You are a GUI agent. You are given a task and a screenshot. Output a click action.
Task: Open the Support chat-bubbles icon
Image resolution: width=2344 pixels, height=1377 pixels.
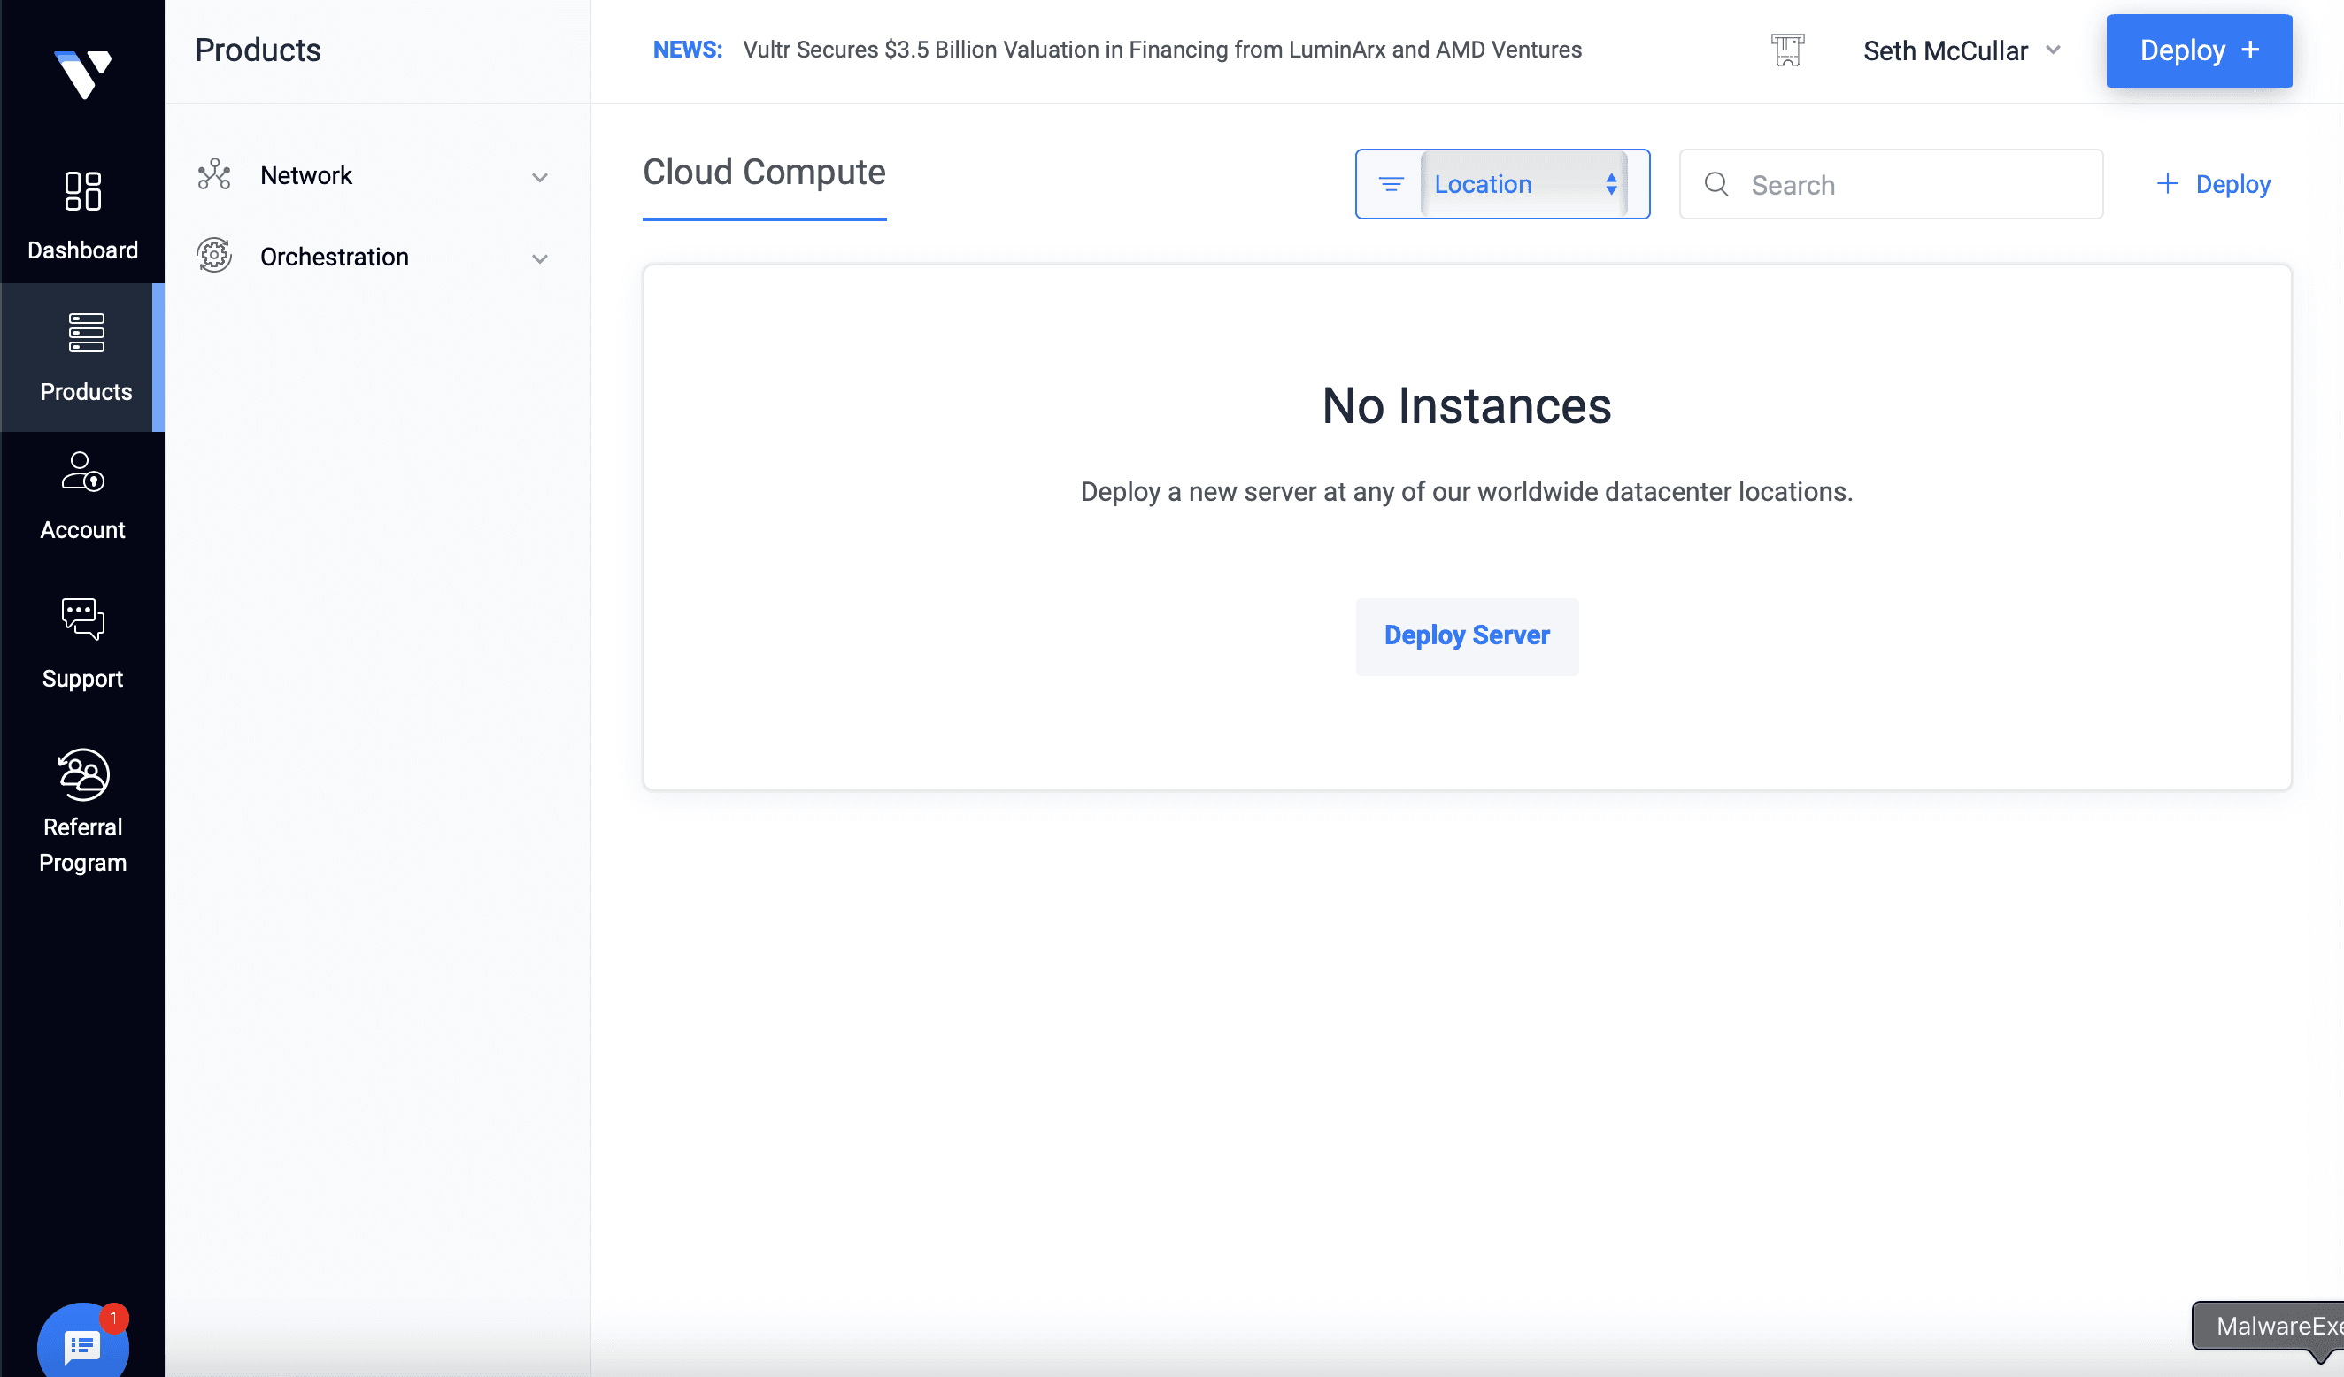pos(83,619)
